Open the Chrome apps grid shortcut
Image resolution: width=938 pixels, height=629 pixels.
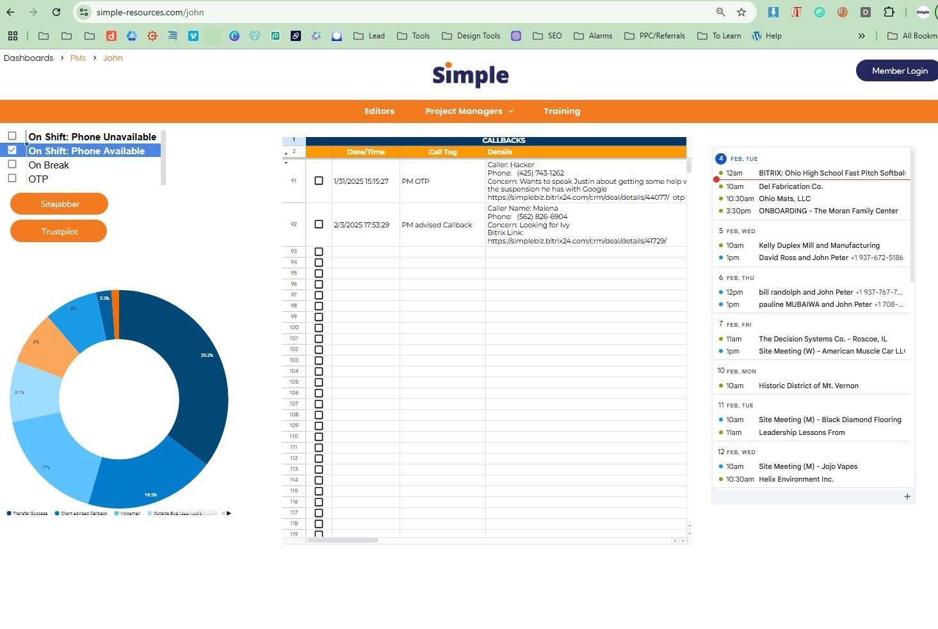click(x=13, y=36)
